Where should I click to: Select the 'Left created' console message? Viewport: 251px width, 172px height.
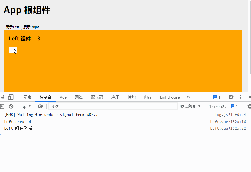pos(17,122)
